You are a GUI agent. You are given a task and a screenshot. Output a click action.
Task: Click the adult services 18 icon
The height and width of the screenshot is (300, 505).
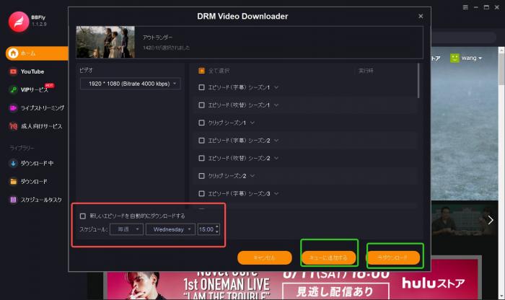click(x=13, y=126)
